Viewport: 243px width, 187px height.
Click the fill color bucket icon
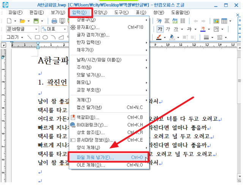[x=172, y=37]
